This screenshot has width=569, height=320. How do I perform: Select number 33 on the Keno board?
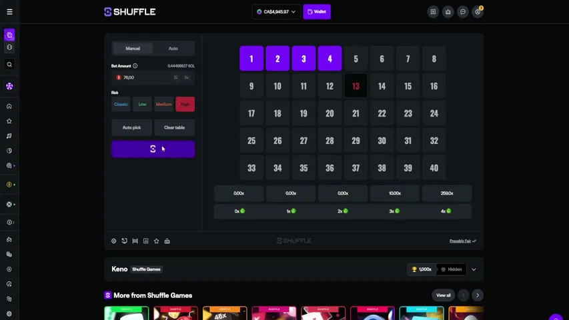pyautogui.click(x=251, y=168)
